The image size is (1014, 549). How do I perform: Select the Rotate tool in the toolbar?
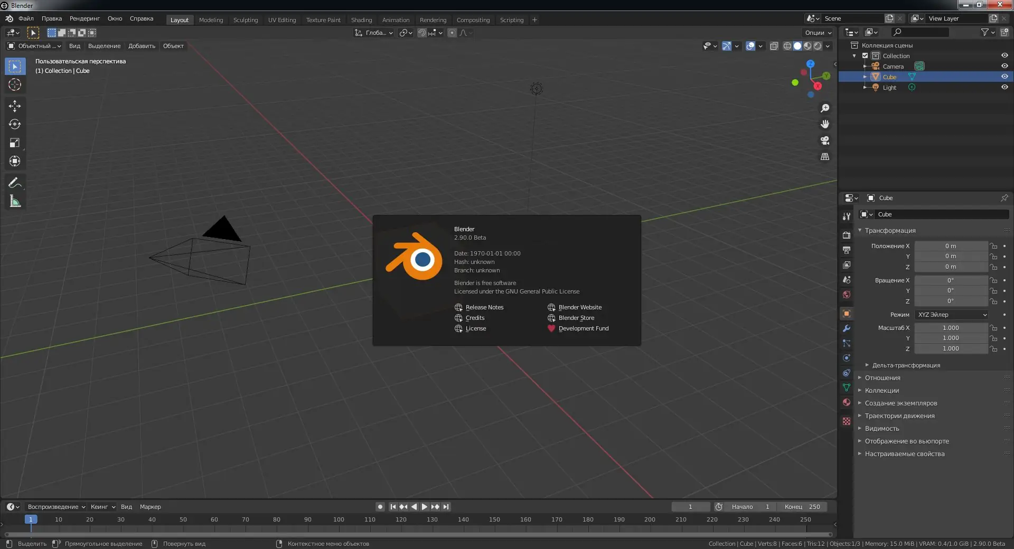15,125
